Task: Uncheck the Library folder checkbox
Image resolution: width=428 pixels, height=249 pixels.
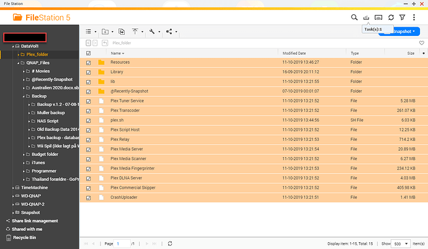Action: 89,73
